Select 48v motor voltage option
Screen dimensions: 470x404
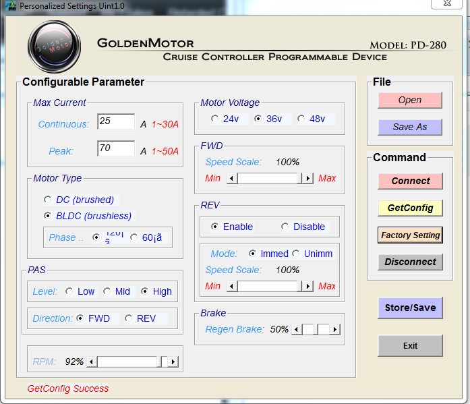coord(301,119)
